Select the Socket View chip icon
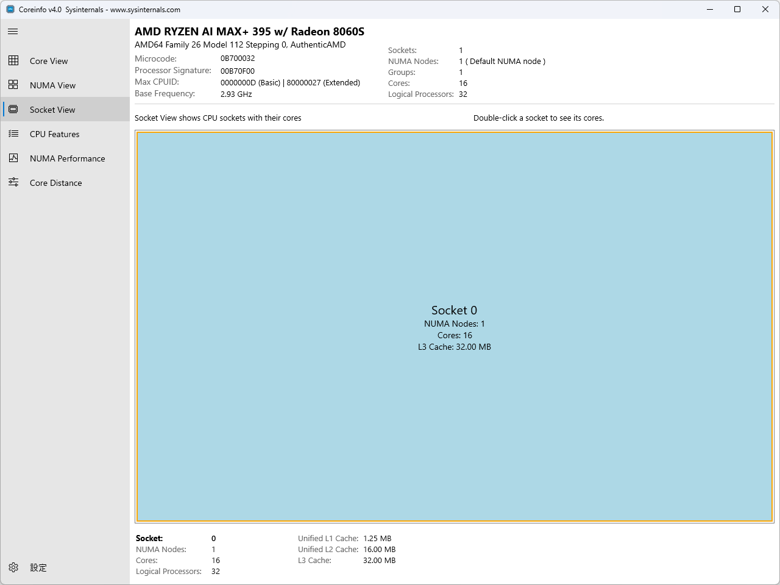 [x=13, y=109]
